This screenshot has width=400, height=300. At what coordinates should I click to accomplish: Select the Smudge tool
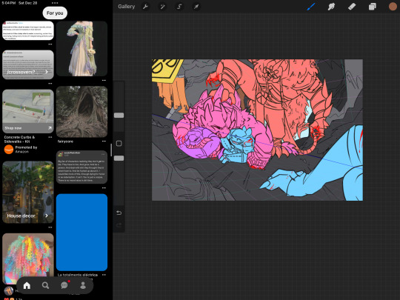pos(331,7)
